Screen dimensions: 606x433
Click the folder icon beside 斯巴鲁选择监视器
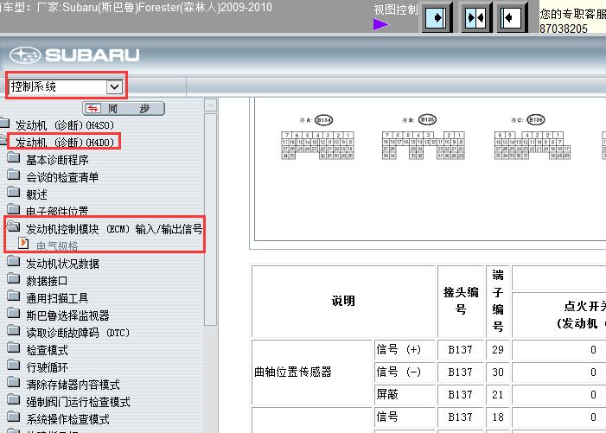(14, 313)
